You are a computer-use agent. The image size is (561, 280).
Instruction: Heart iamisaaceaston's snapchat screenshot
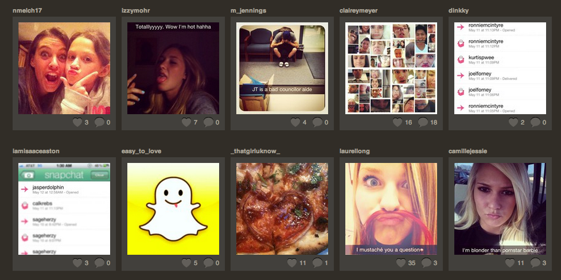(x=77, y=263)
